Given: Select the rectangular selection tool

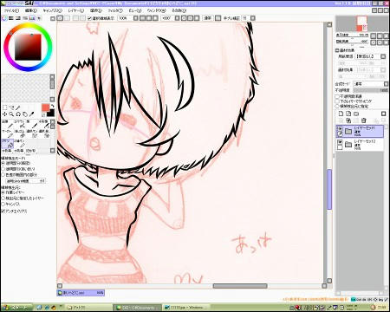Looking at the screenshot, I should coord(4,107).
